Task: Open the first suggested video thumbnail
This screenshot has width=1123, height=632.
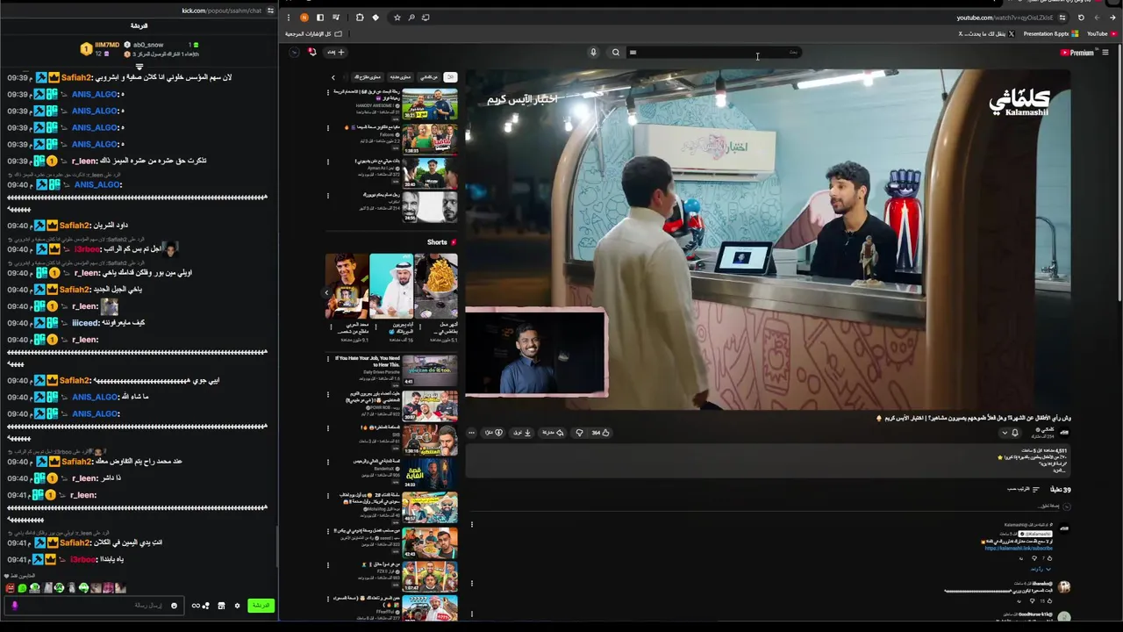Action: 430,104
